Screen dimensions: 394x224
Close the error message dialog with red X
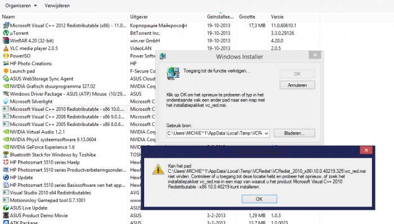coord(366,150)
